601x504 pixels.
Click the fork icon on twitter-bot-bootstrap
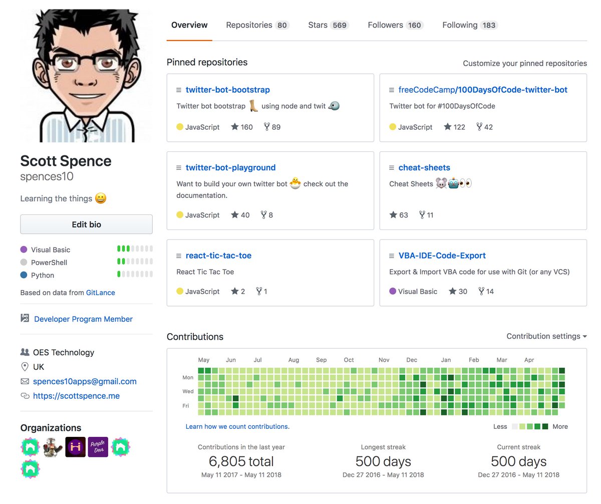pos(267,127)
